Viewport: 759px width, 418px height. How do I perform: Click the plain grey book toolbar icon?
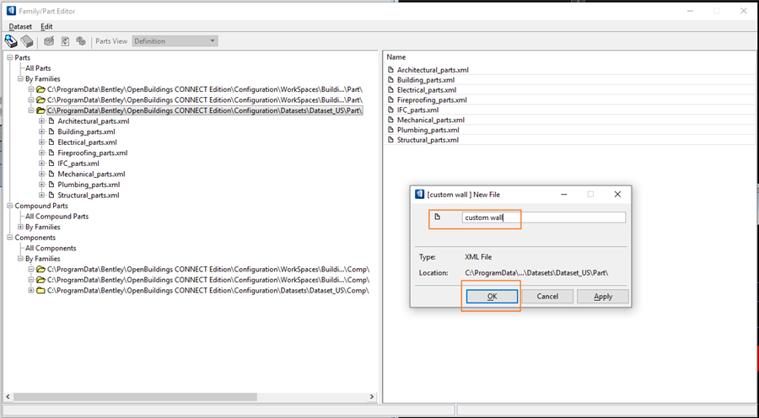pos(27,41)
